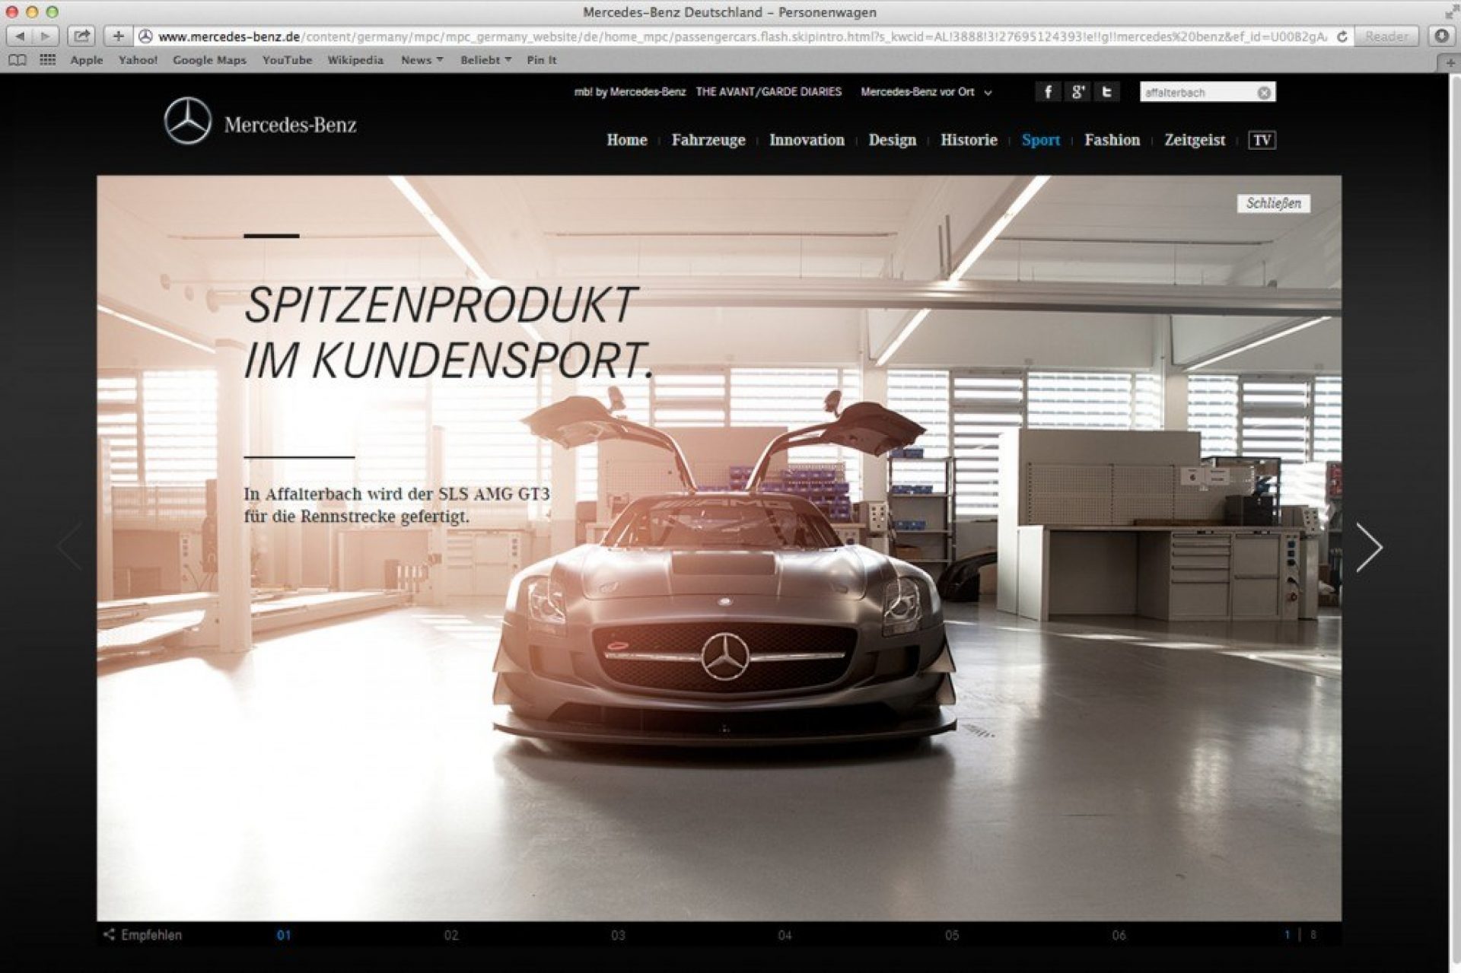Screen dimensions: 1461x973
Task: Open the Historie menu
Action: click(x=969, y=140)
